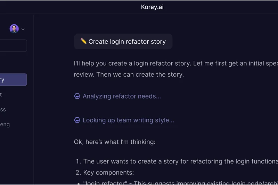The width and height of the screenshot is (278, 185).
Task: Open the sidebar item ending in "ss"
Action: click(x=3, y=109)
